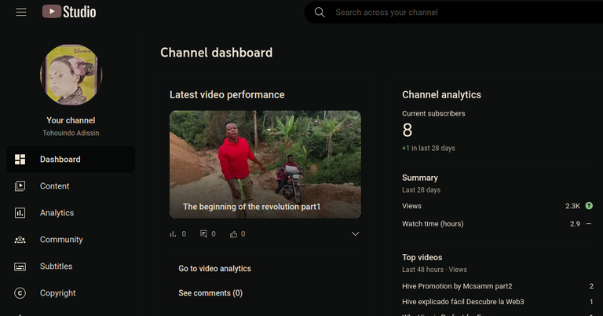Click the Subtitles icon in sidebar
Viewport: 603px width, 316px height.
20,266
